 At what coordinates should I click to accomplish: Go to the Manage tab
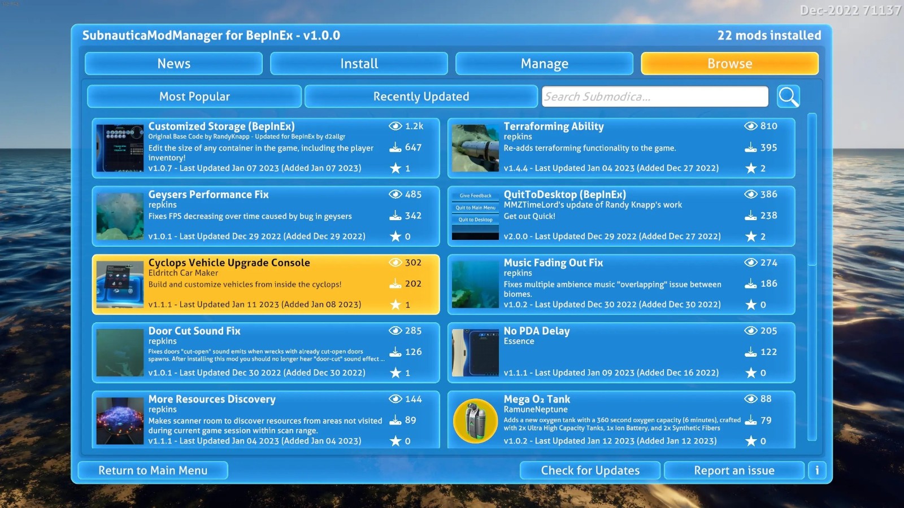544,64
